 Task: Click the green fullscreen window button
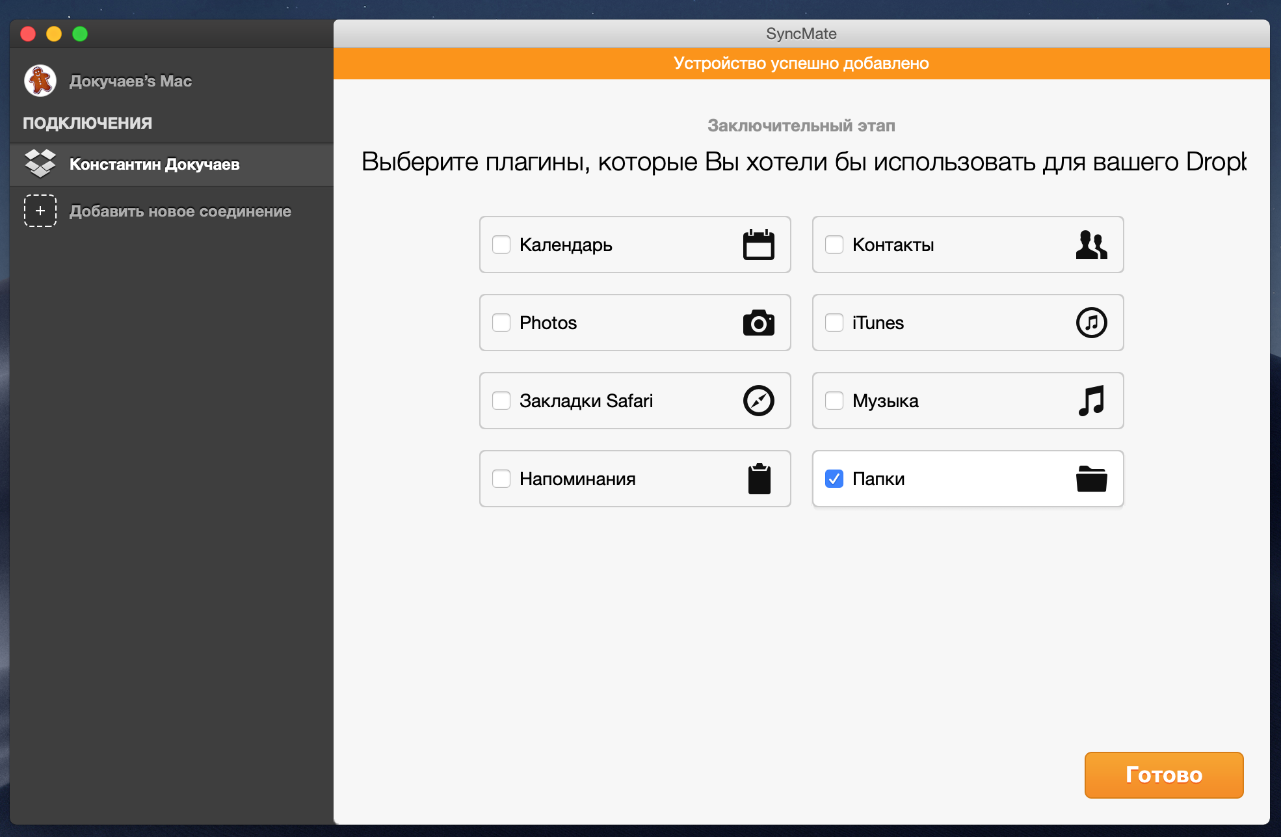[x=80, y=34]
